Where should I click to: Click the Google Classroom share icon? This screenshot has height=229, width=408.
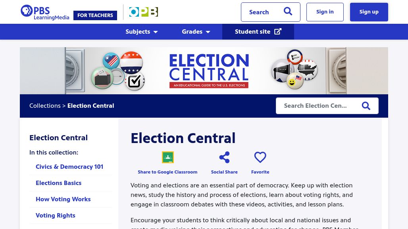[x=167, y=157]
